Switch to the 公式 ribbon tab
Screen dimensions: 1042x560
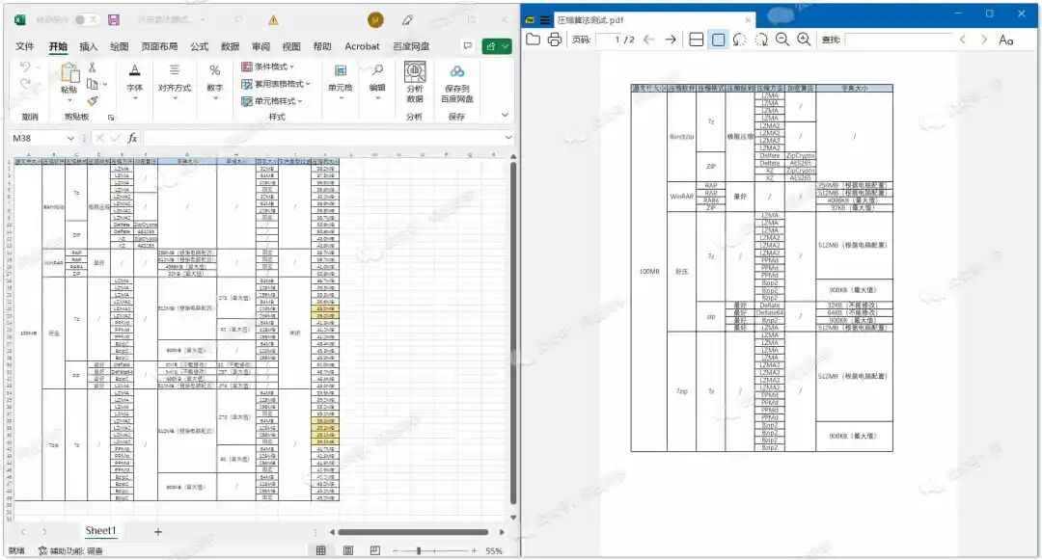[200, 46]
